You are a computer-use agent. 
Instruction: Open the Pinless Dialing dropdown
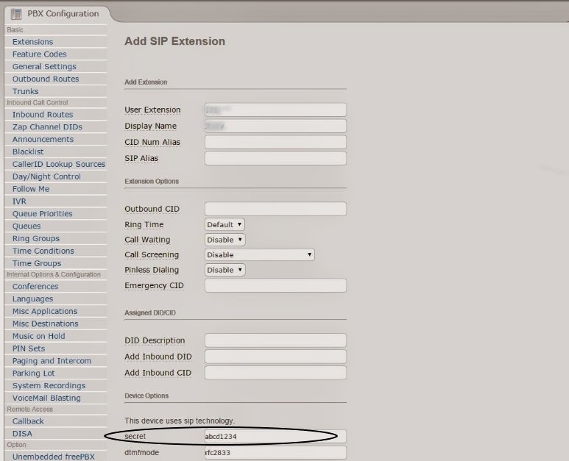[x=225, y=270]
